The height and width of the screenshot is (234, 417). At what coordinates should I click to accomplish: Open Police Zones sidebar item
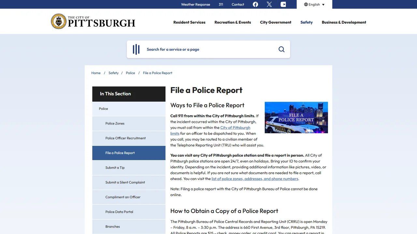[x=129, y=123]
